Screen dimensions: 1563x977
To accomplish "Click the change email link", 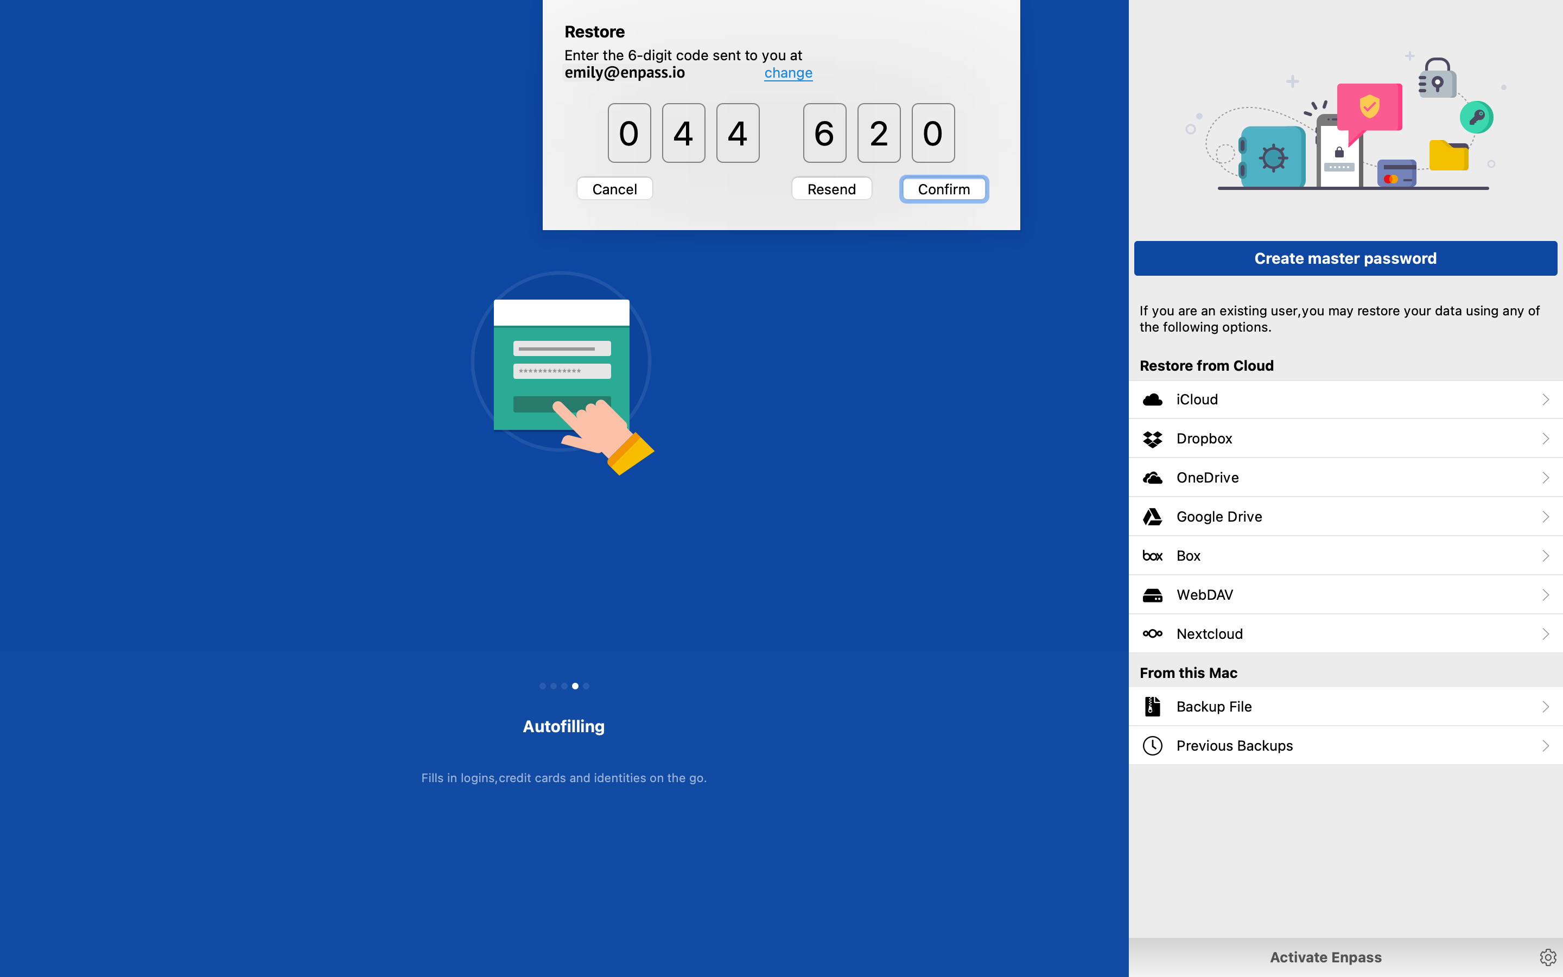I will (788, 73).
